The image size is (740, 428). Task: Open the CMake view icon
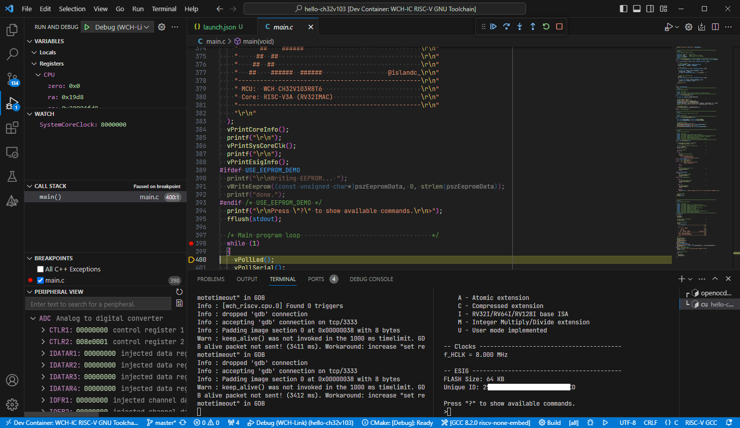click(x=12, y=201)
